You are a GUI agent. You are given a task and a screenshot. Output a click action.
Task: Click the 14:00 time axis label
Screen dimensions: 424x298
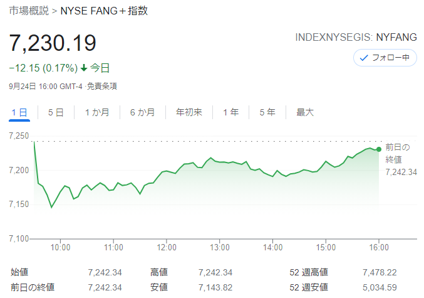[272, 247]
